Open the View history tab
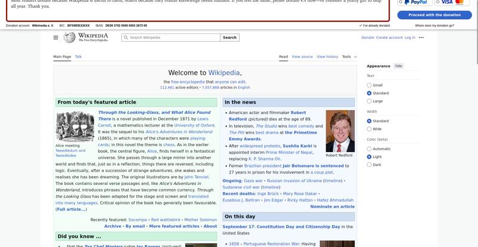 (327, 57)
